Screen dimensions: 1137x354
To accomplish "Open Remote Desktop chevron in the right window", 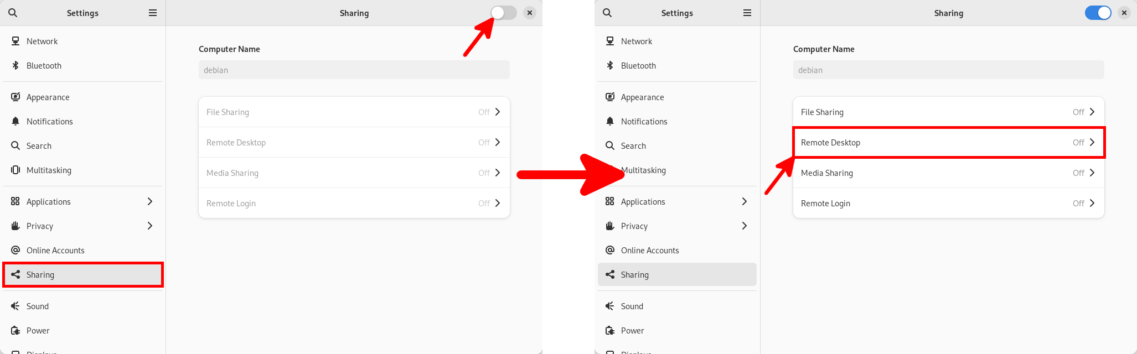I will (x=1092, y=142).
